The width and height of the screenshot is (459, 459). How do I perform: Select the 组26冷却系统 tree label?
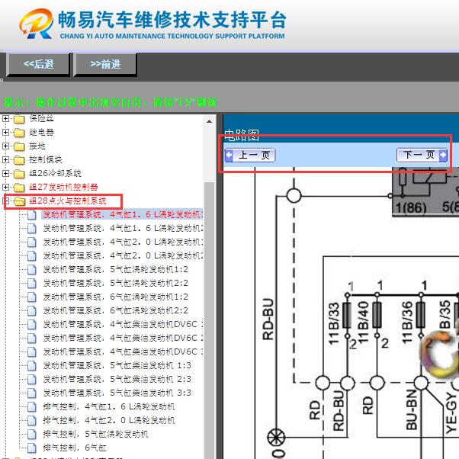(x=55, y=173)
